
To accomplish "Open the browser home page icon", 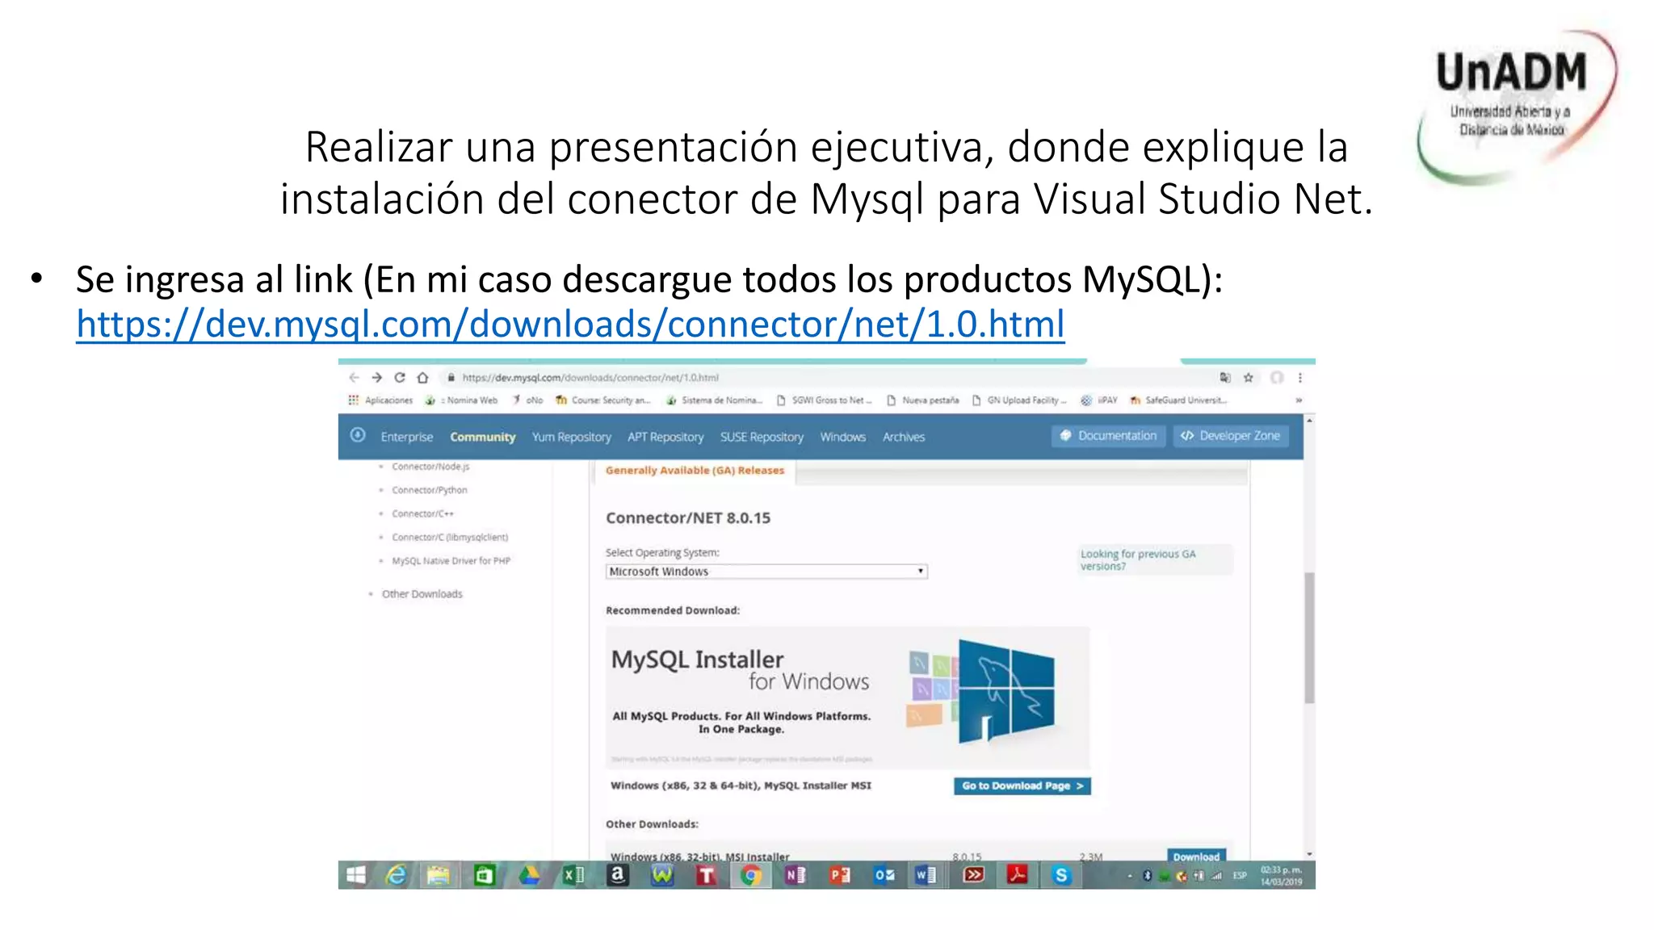I will click(x=422, y=377).
